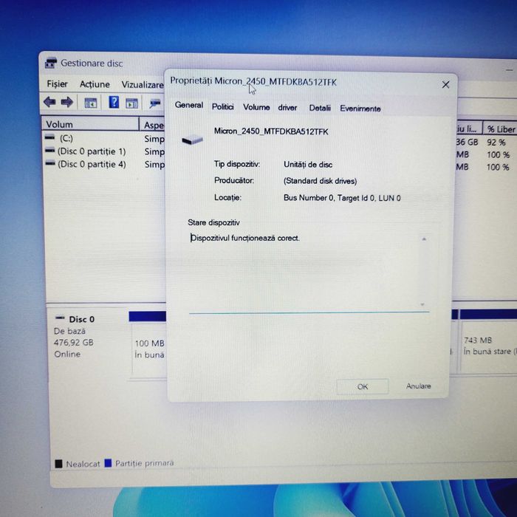Click the 92 % free value
The image size is (517, 517).
click(x=496, y=143)
